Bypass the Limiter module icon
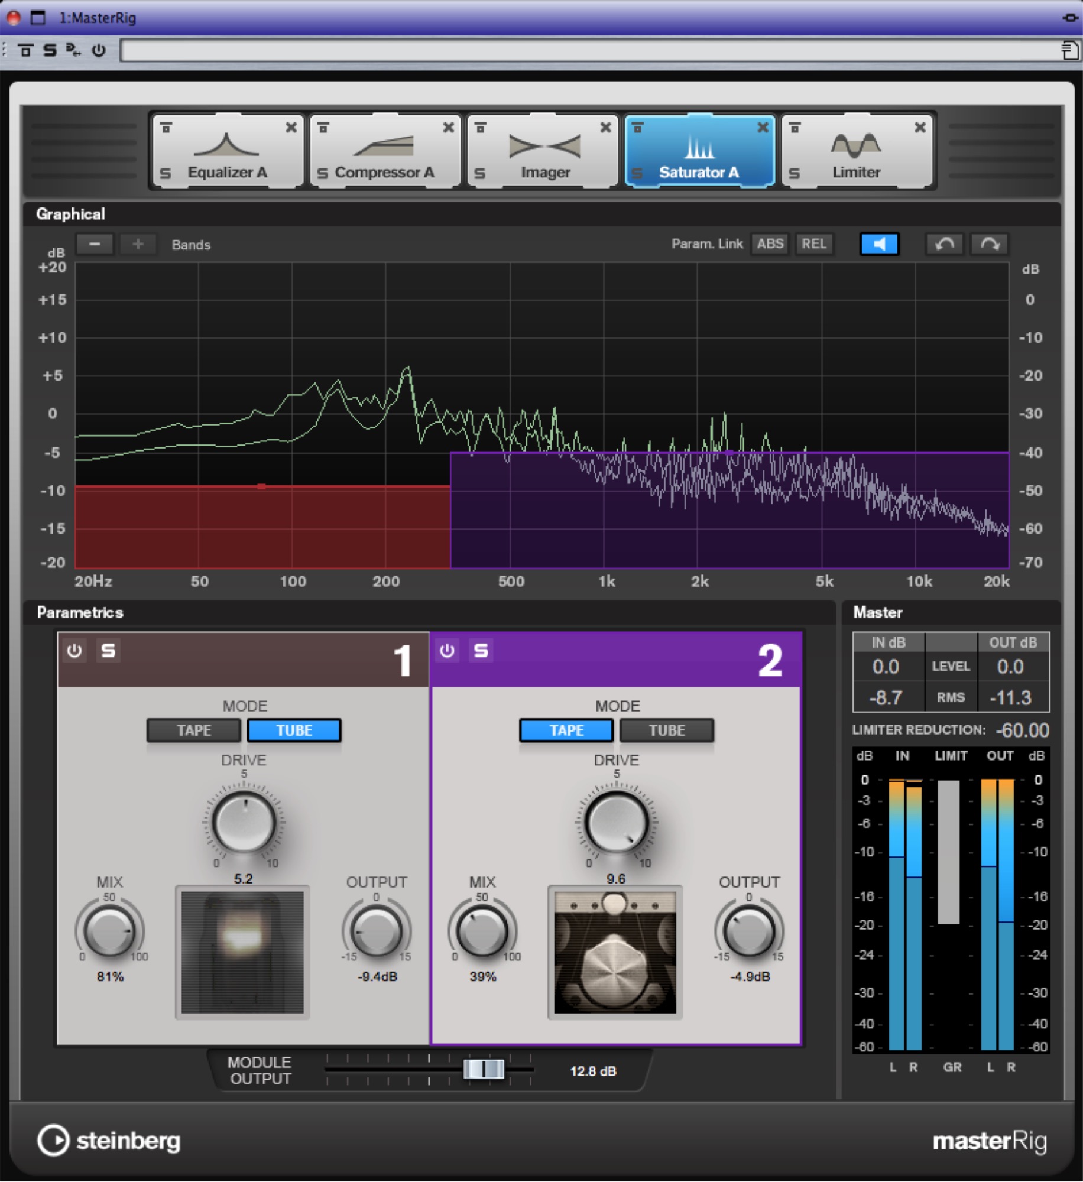 tap(795, 127)
